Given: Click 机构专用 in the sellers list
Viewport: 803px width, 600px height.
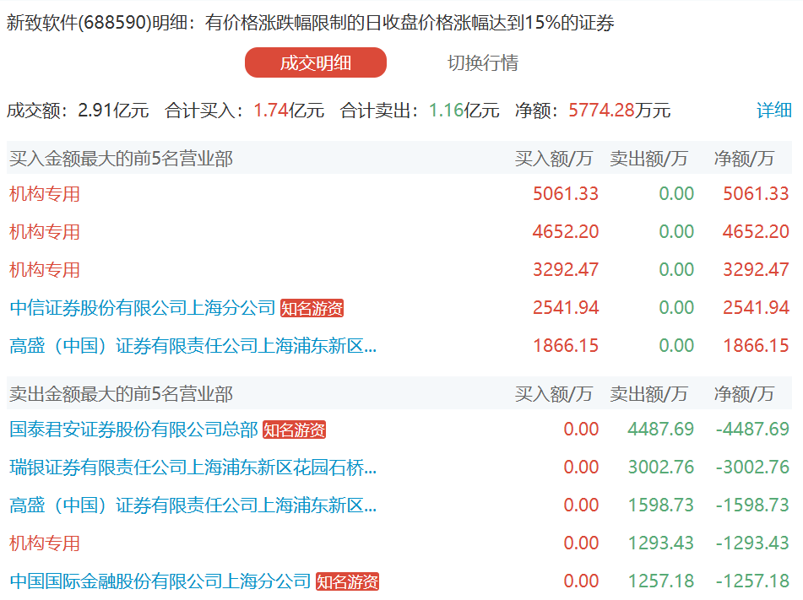Looking at the screenshot, I should point(45,543).
